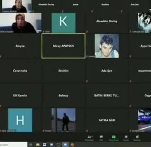The image size is (151, 147).
Task: Open Chrome from the taskbar
Action: [x=72, y=145]
